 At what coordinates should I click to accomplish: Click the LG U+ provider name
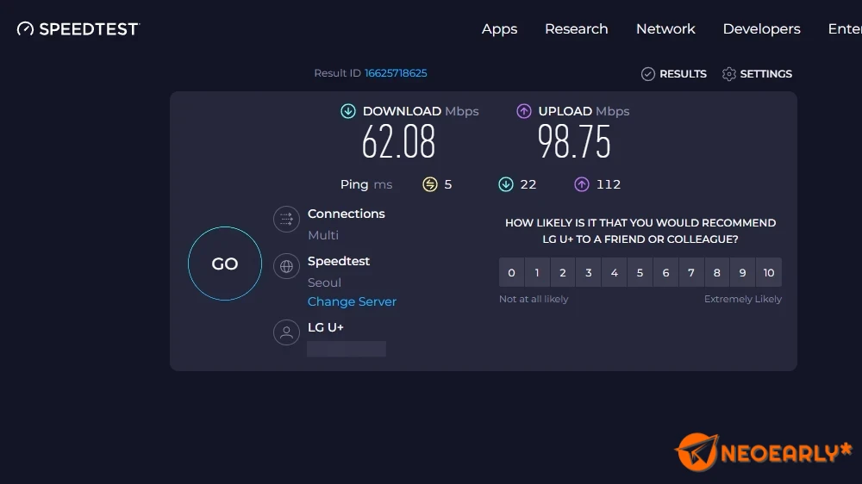click(326, 327)
